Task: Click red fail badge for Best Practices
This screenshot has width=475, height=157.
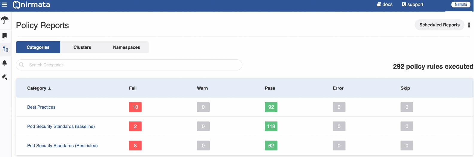Action: point(135,107)
